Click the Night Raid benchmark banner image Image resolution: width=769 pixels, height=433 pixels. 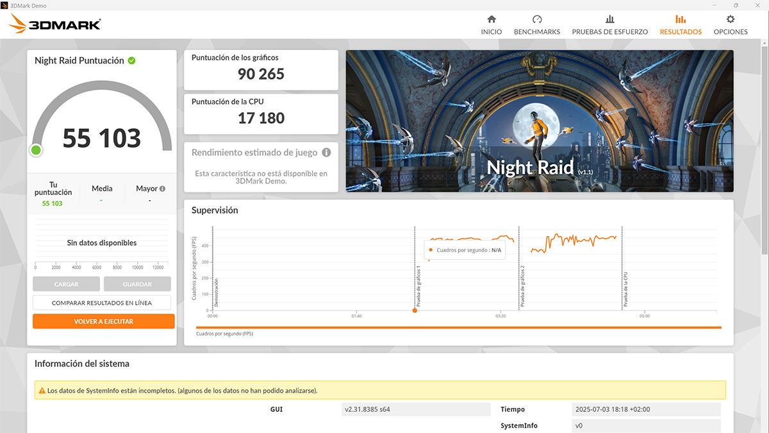pyautogui.click(x=540, y=121)
